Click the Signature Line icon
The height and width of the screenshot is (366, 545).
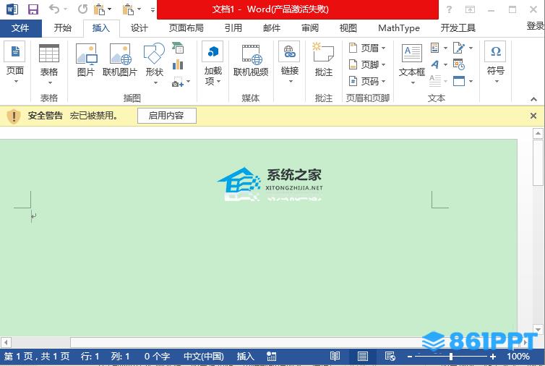459,48
